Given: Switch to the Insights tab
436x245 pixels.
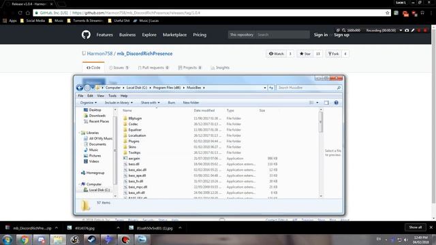Looking at the screenshot, I should coord(220,67).
